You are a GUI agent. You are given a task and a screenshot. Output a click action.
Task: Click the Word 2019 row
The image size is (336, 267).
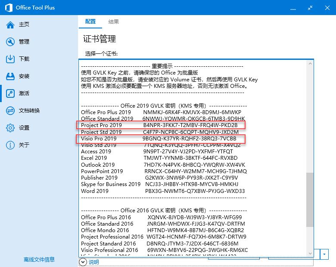point(163,191)
